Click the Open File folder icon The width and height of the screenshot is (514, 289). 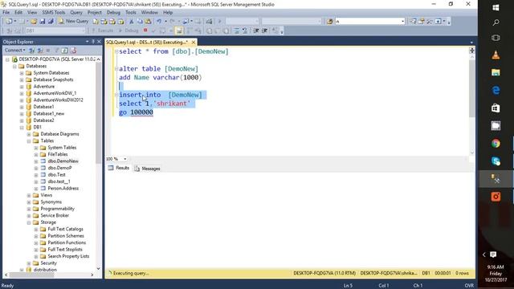click(x=34, y=22)
